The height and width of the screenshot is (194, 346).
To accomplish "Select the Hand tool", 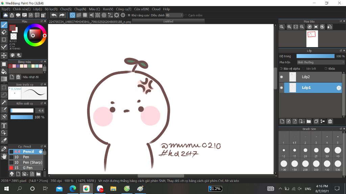I will (x=4, y=156).
